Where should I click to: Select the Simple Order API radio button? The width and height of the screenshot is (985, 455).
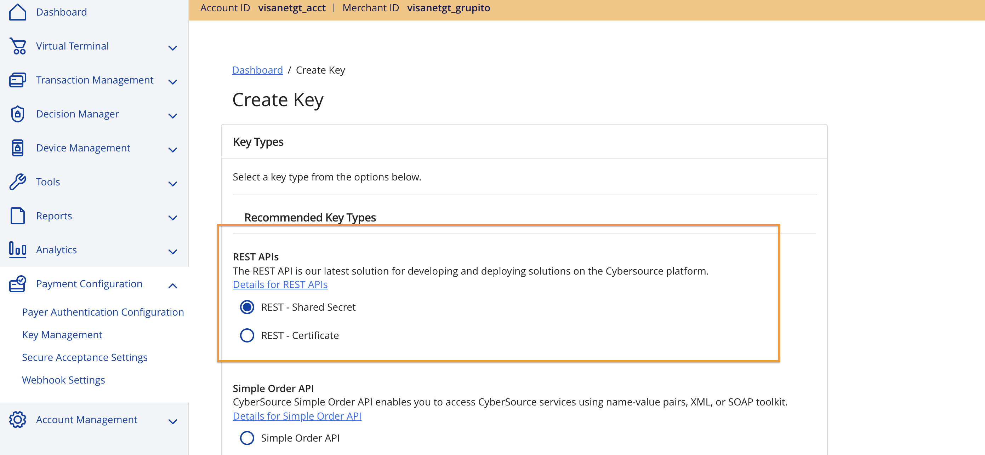[247, 438]
